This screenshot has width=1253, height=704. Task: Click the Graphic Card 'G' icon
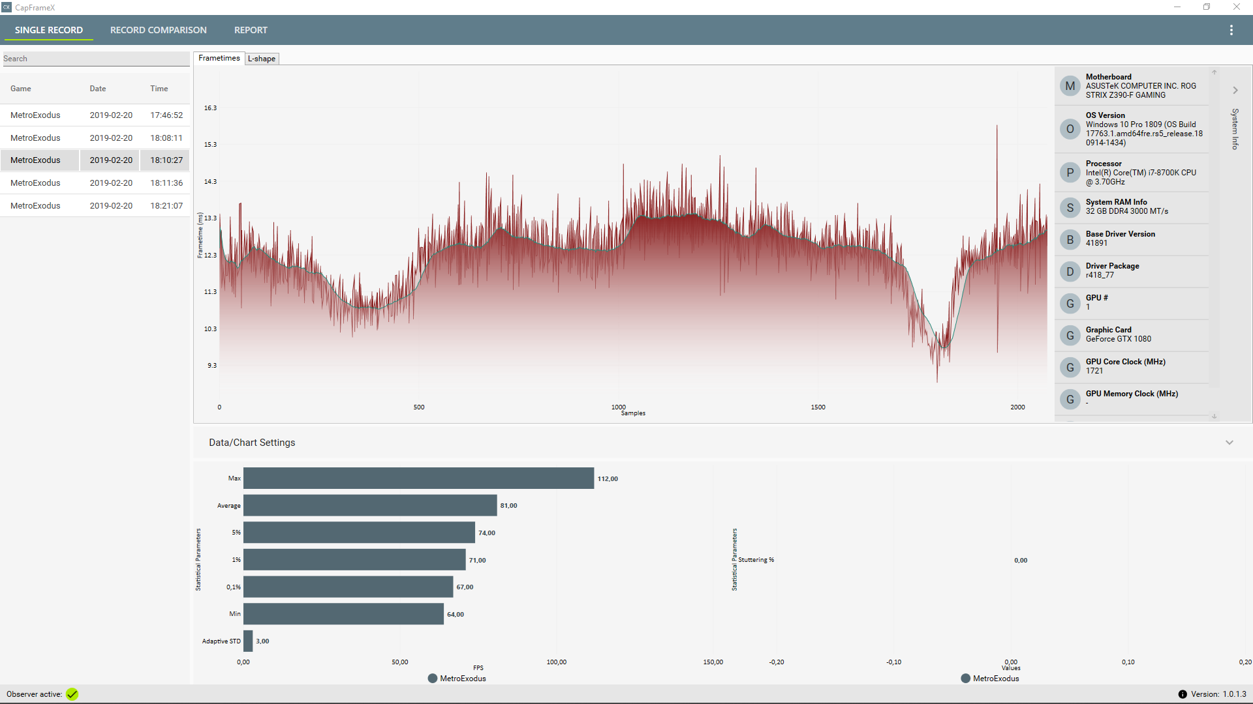coord(1070,336)
